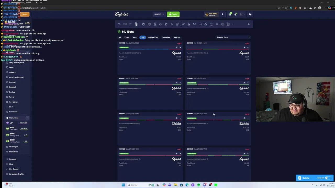Show Cashed Out bets tab
Screen dimensions: 335x188
point(153,37)
